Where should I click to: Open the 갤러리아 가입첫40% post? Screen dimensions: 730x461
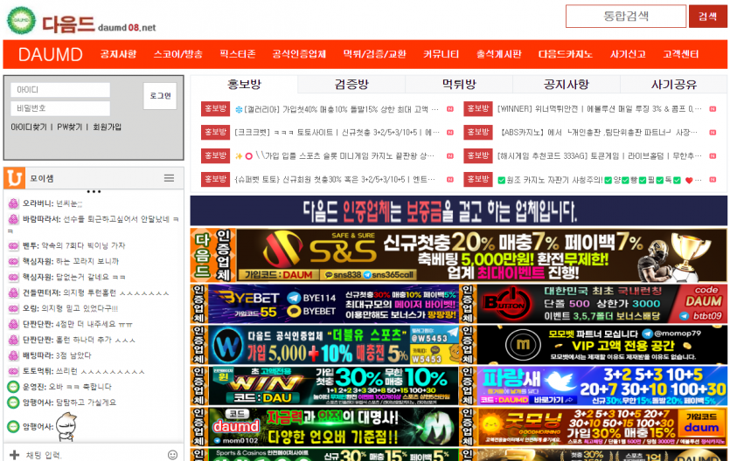point(337,109)
